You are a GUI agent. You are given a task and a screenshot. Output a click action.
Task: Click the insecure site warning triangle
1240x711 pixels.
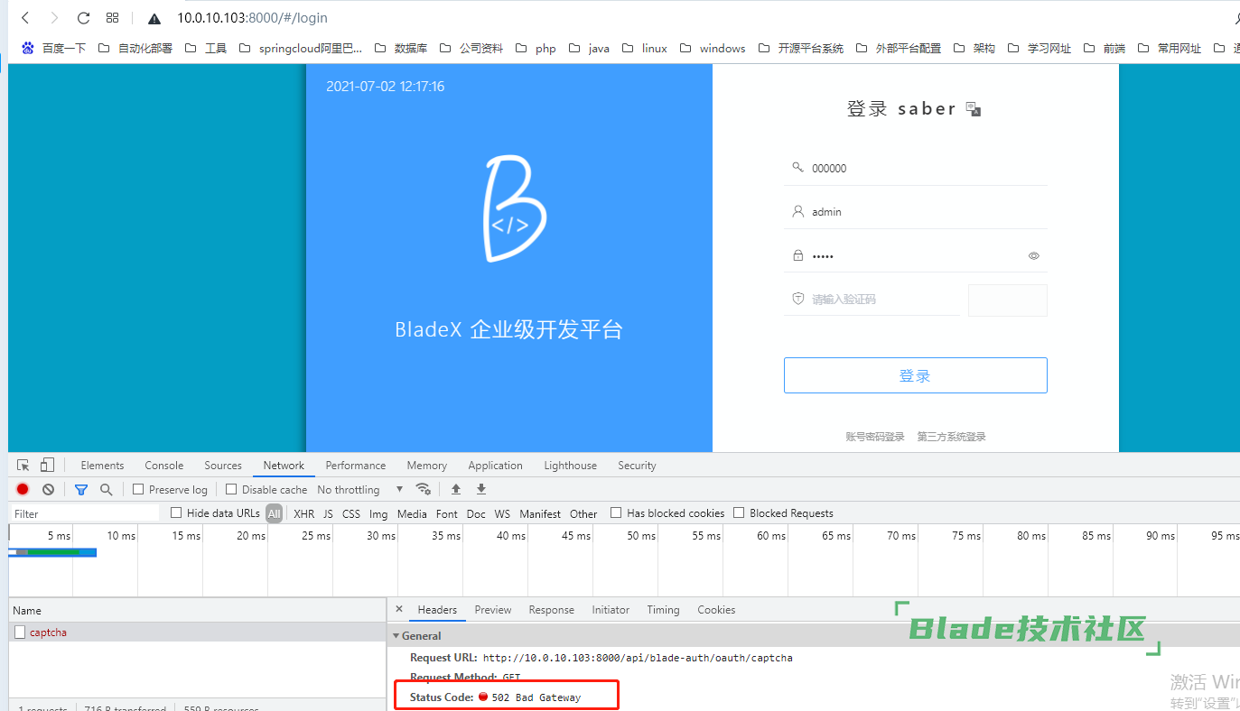pos(154,18)
